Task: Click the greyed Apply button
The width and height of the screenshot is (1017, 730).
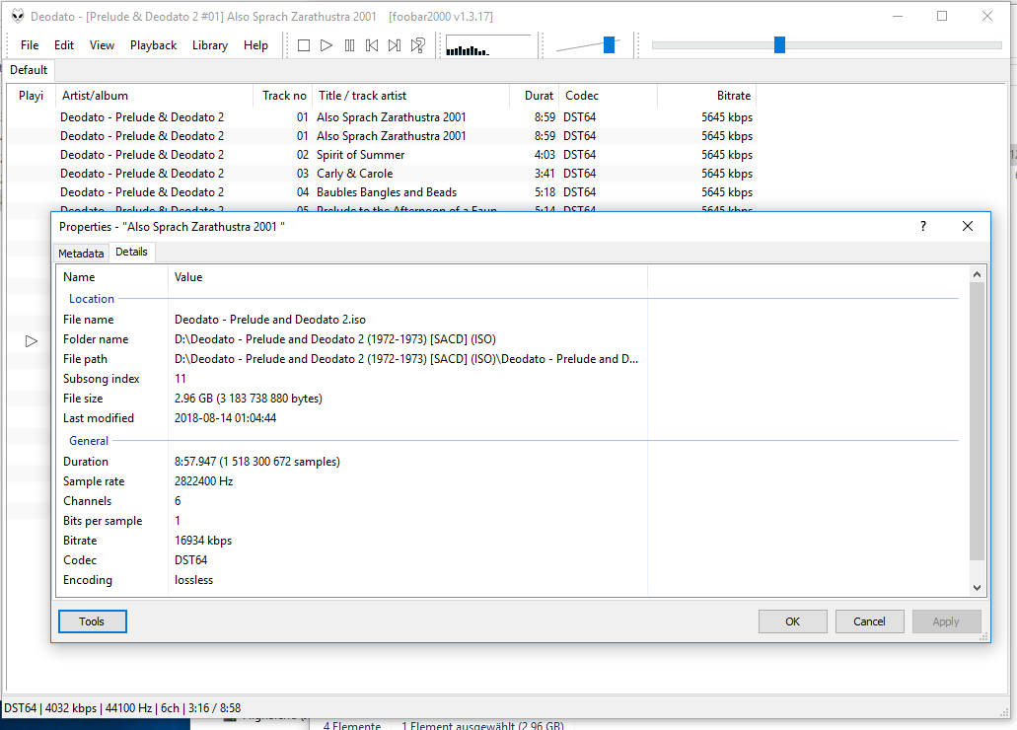Action: pyautogui.click(x=946, y=621)
